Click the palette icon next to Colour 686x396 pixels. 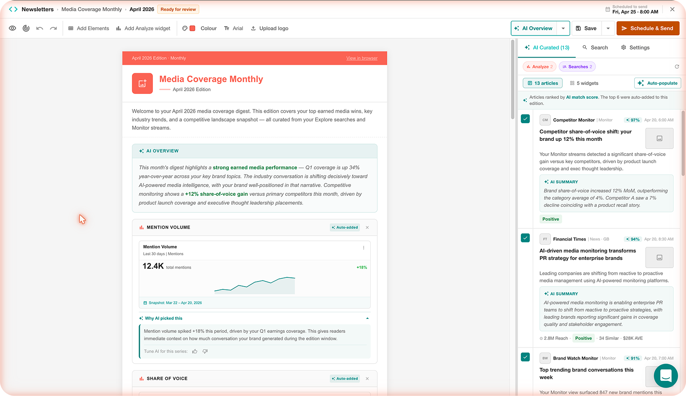click(x=185, y=28)
